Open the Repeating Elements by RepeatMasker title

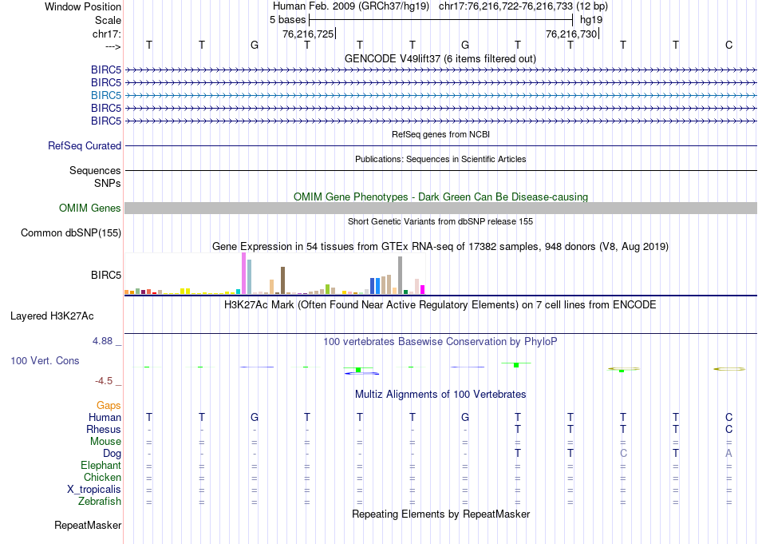(440, 514)
